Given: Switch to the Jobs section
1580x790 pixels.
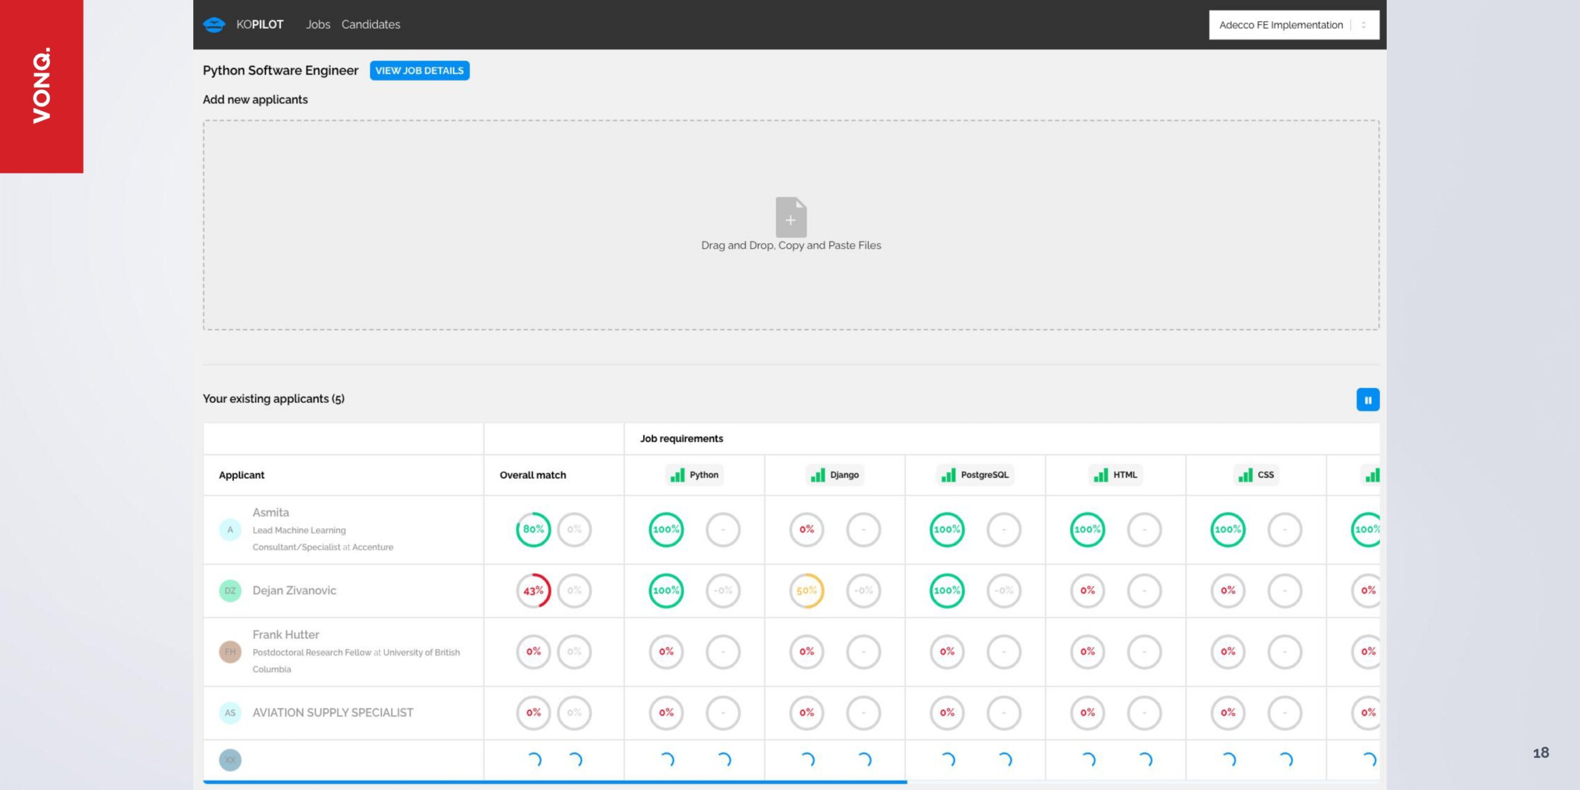Looking at the screenshot, I should click(x=318, y=25).
